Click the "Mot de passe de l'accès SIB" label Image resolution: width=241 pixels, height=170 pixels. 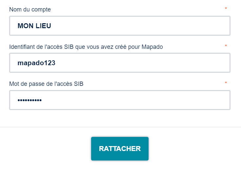46,84
